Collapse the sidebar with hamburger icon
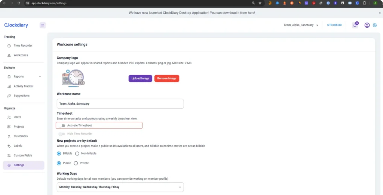This screenshot has height=195, width=383. (43, 25)
